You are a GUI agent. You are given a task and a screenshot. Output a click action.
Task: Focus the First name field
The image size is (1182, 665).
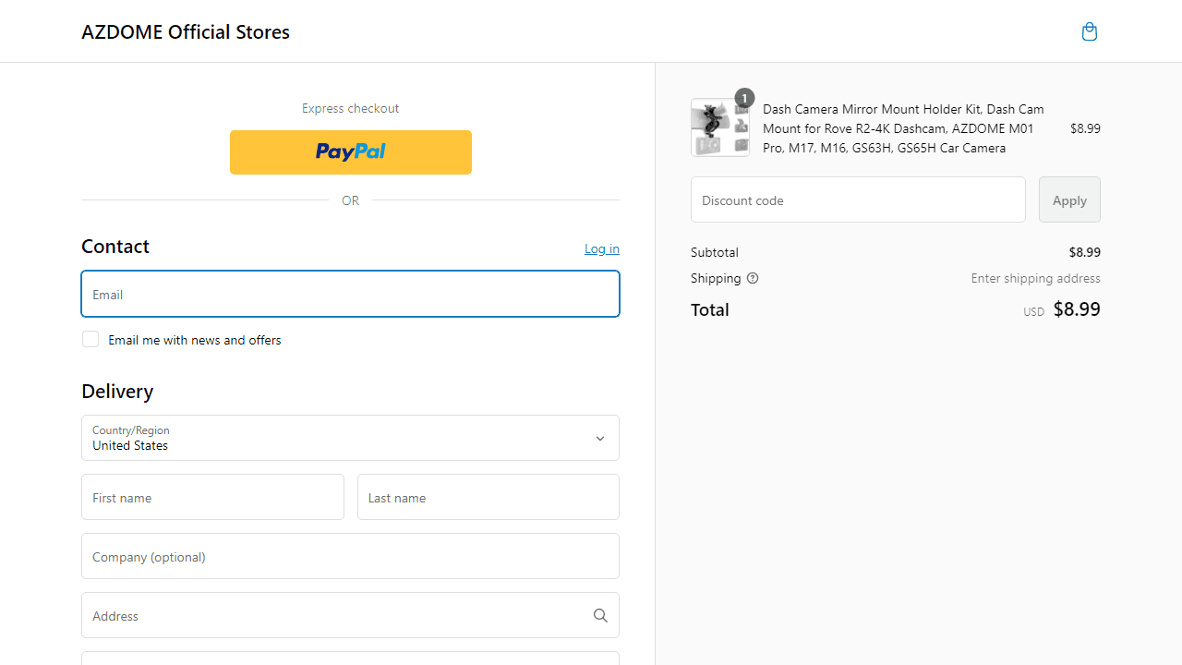point(212,497)
